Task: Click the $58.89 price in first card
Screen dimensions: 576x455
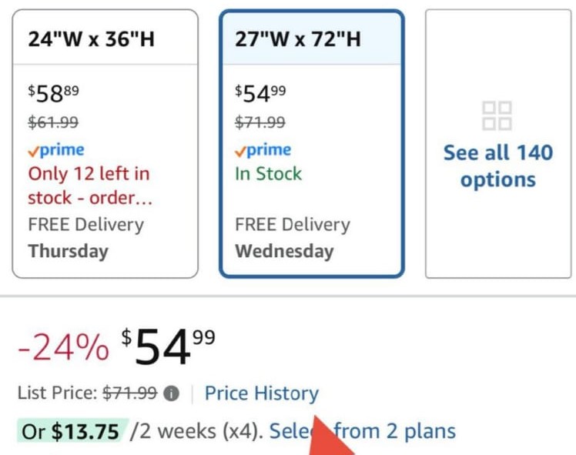Action: tap(53, 95)
